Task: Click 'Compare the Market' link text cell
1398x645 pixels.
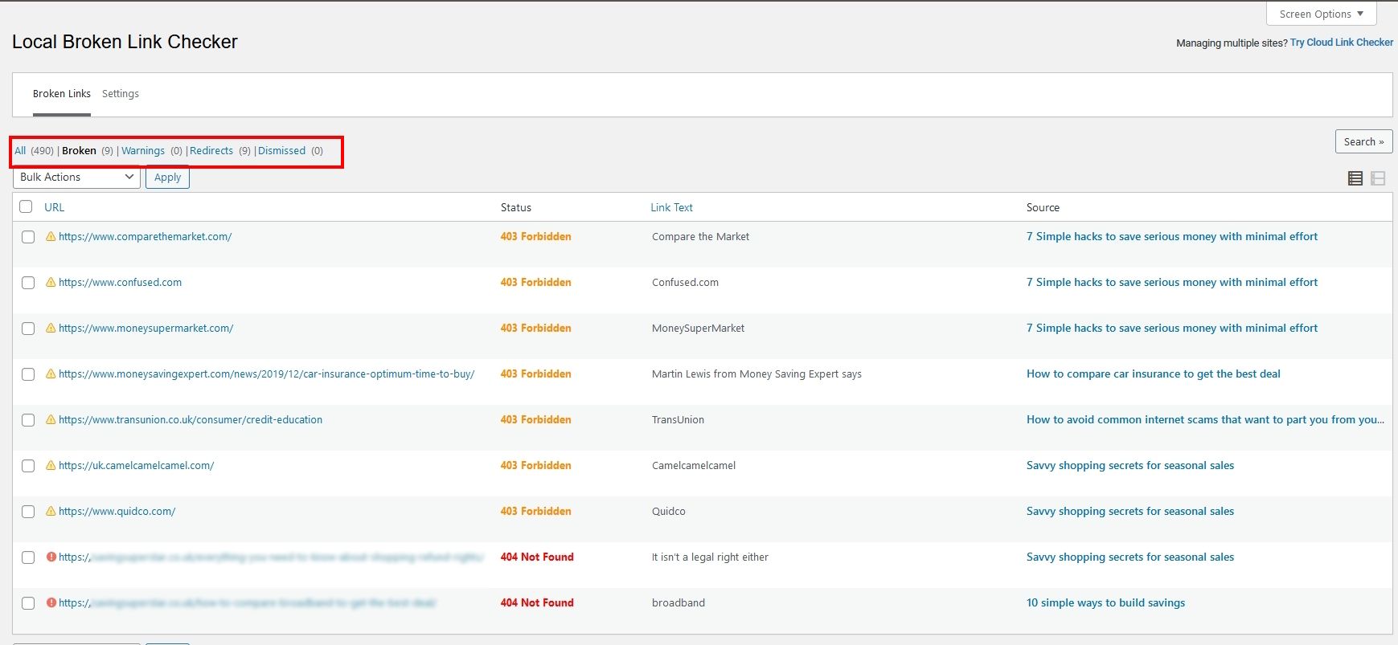Action: pyautogui.click(x=700, y=237)
